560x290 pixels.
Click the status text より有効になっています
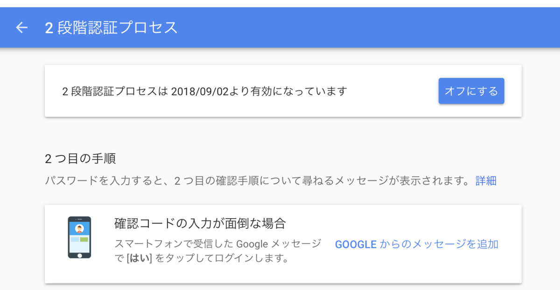287,91
